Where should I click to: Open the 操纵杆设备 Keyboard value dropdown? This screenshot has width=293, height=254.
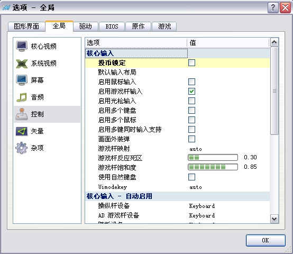228,206
